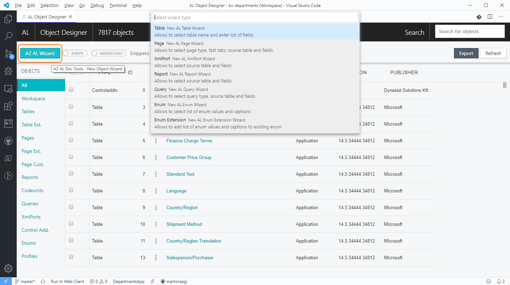Check the Controladdin row checkbox
Screen dimensions: 510x285
71,89
